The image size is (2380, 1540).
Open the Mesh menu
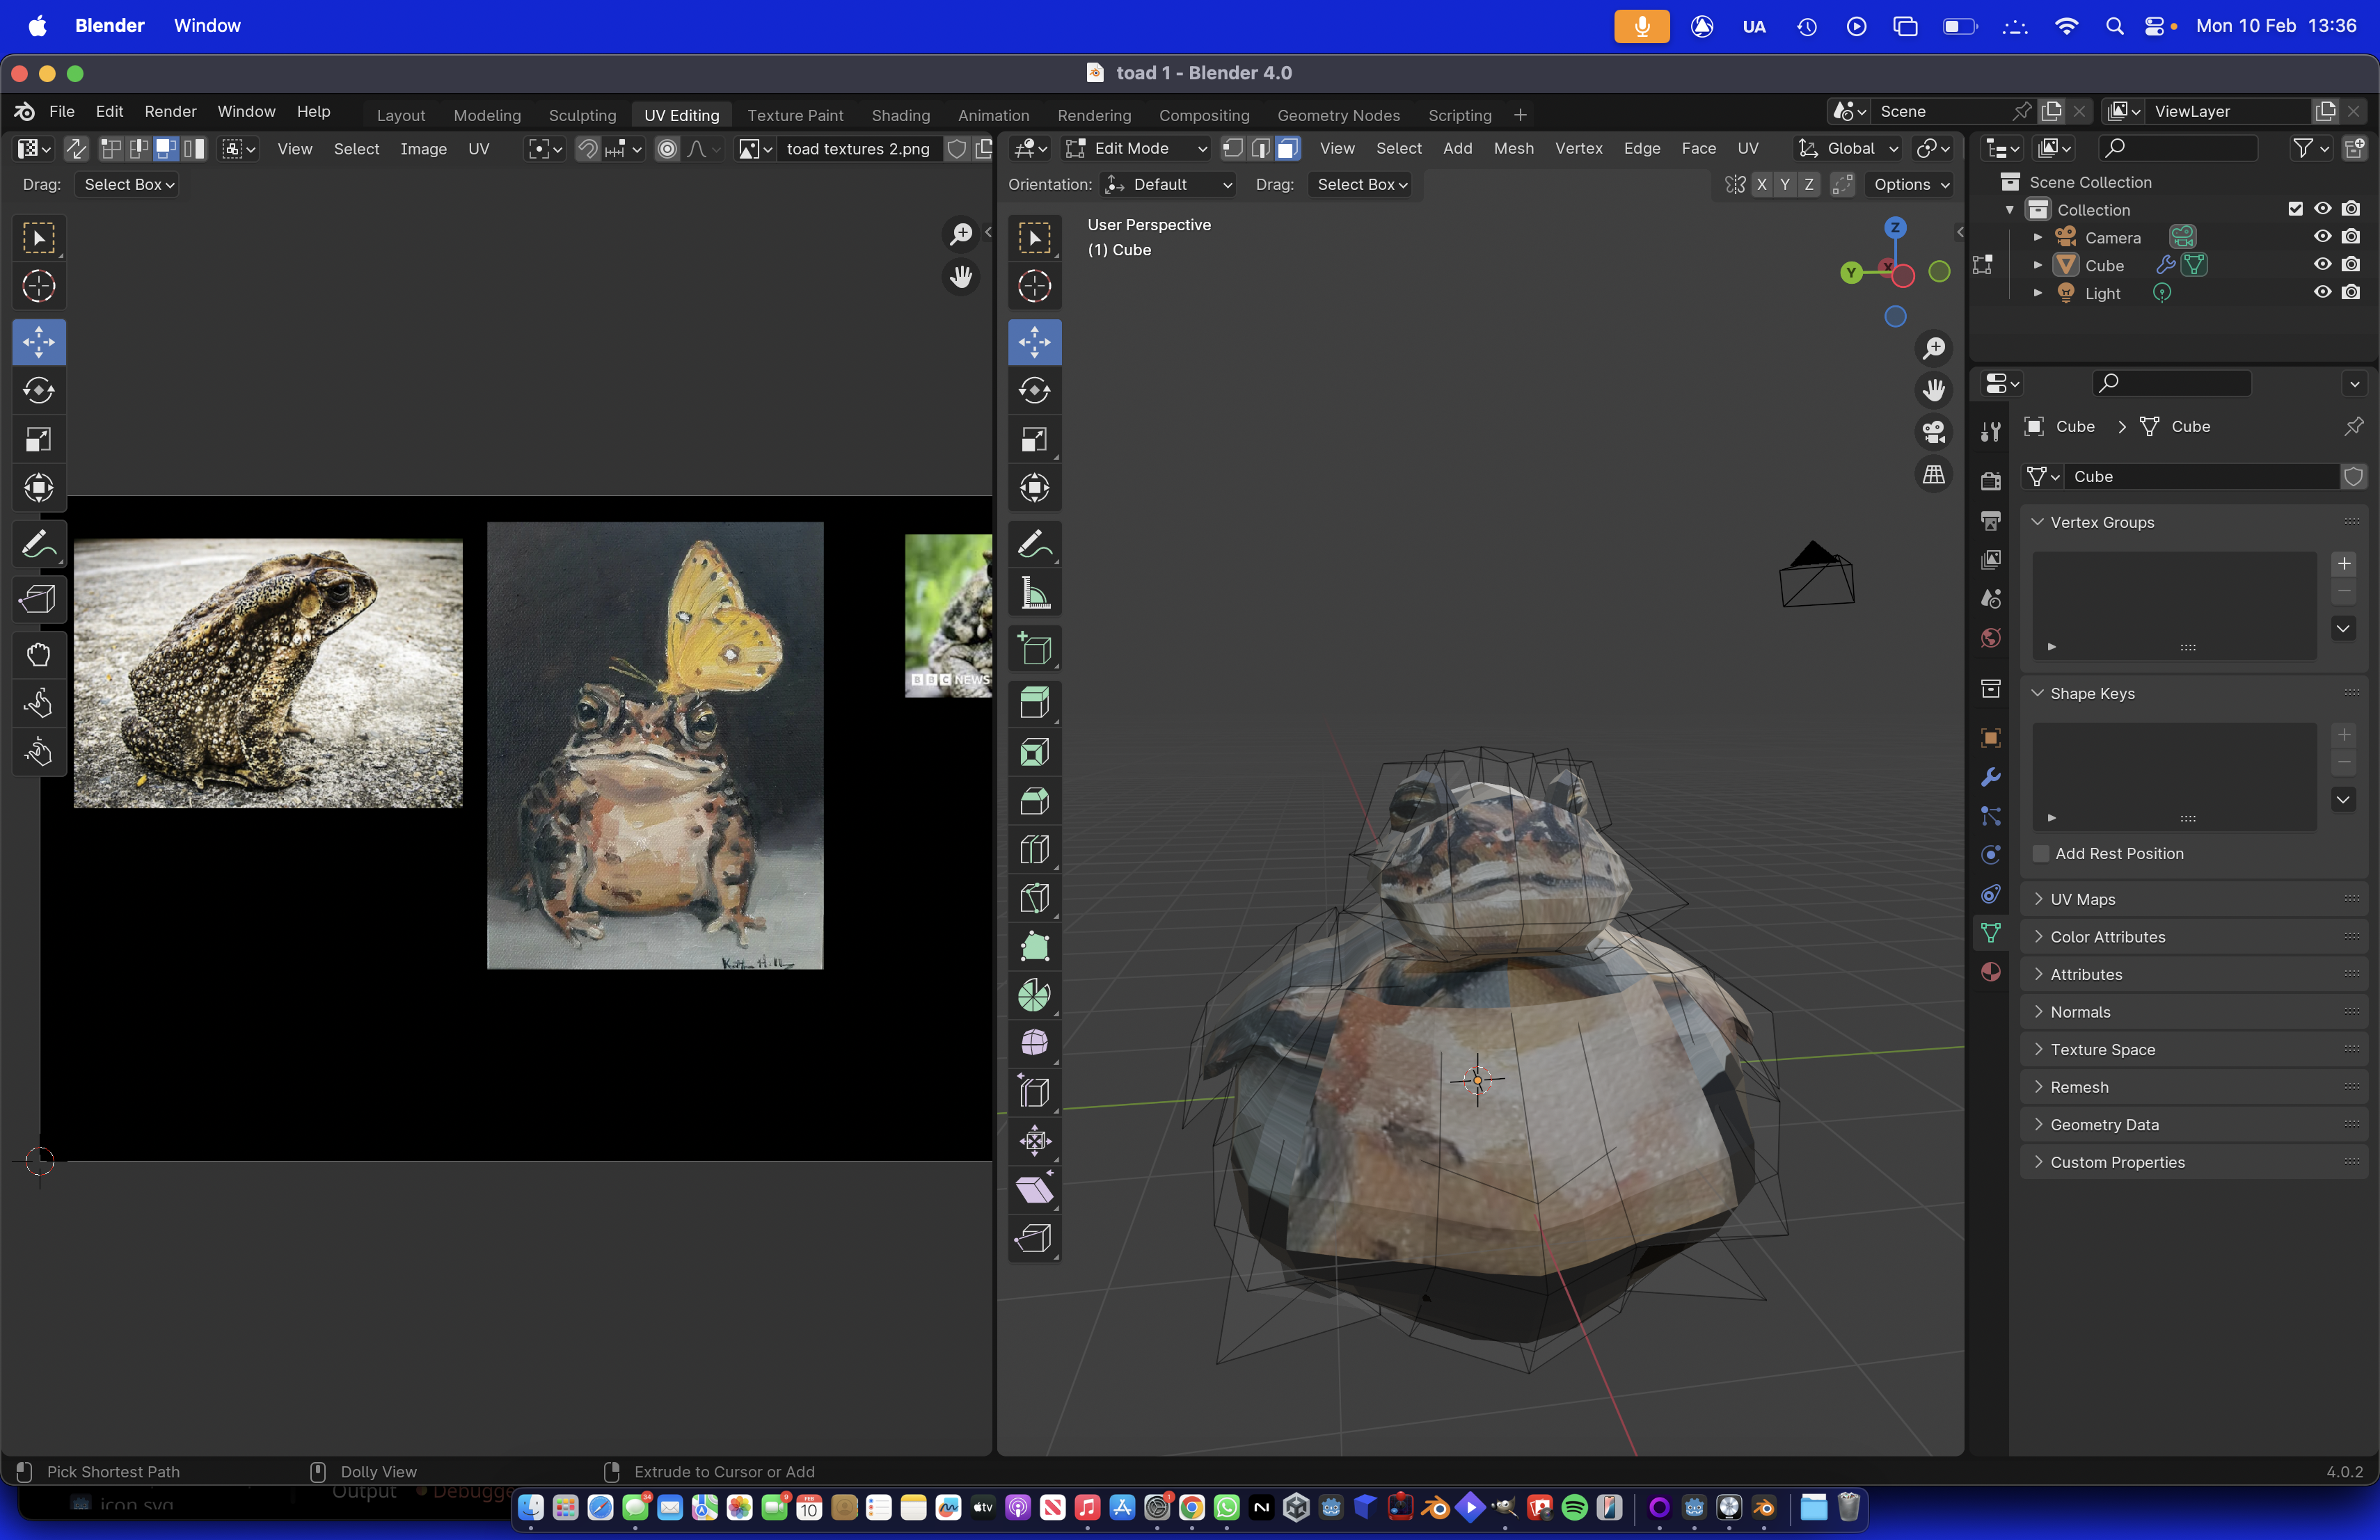[1513, 148]
